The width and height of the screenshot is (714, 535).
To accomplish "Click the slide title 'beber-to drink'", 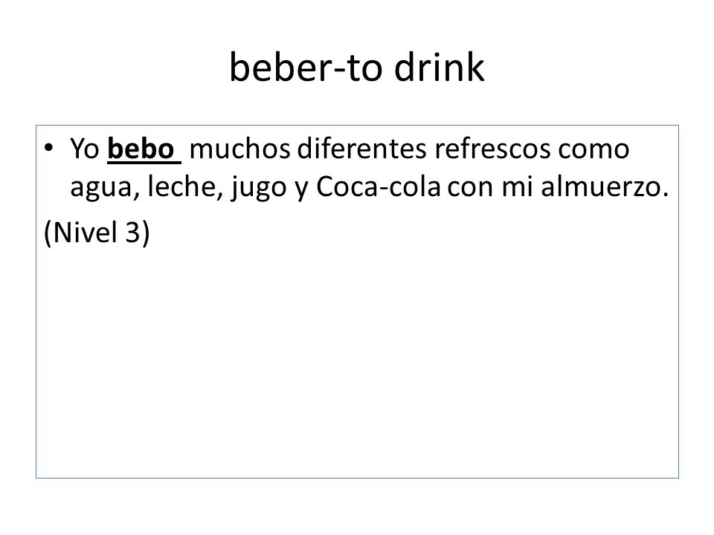I will click(x=357, y=68).
